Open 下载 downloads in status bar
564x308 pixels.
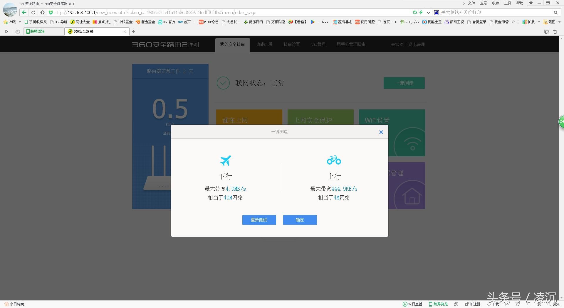493,304
